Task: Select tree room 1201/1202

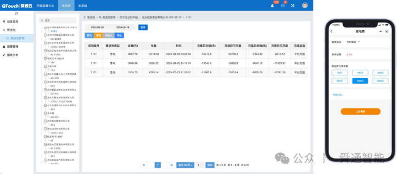Action: 57,133
